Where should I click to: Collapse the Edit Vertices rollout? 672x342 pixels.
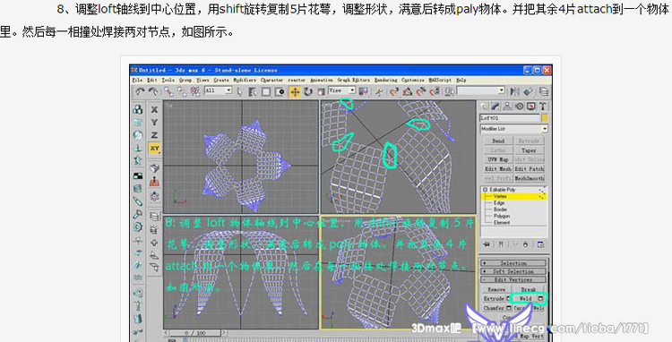(x=513, y=279)
